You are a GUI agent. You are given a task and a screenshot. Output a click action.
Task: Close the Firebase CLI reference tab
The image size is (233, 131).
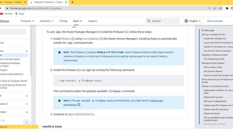[x=66, y=2]
